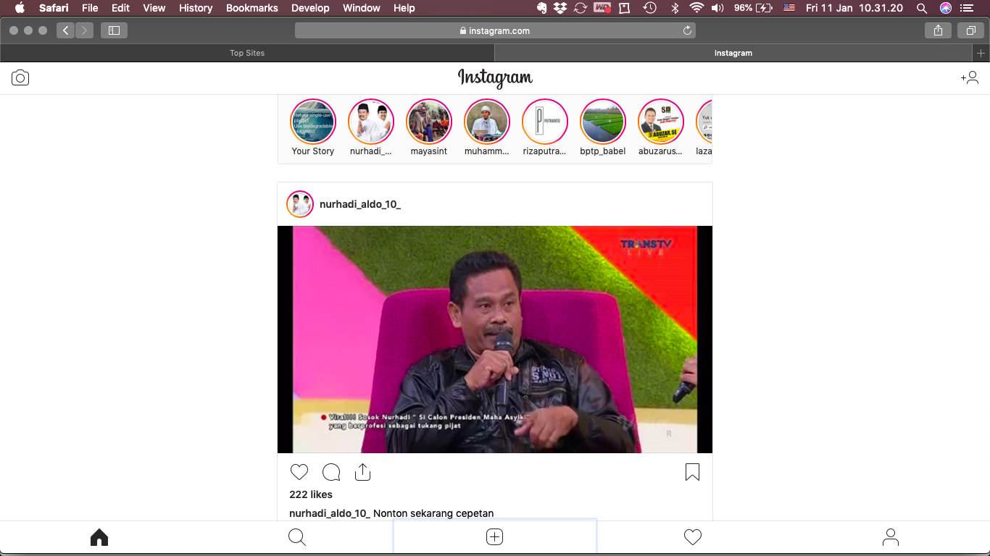Screen dimensions: 990x556
Task: Open Activity heart in bottom navigation
Action: pos(693,537)
